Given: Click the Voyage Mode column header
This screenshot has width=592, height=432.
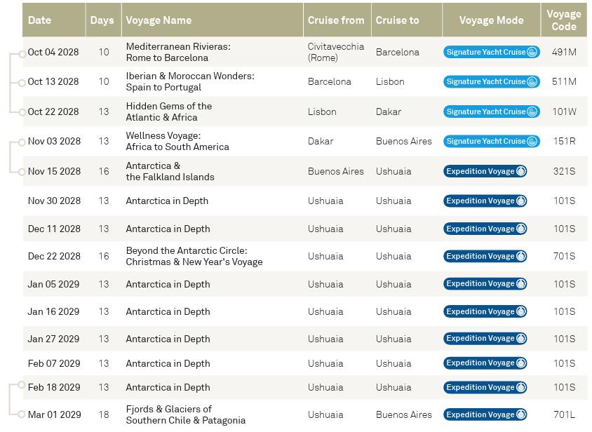Looking at the screenshot, I should [491, 20].
